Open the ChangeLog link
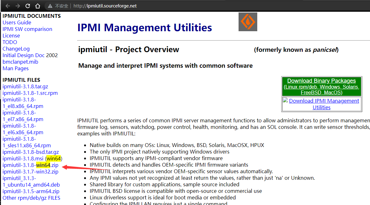370x205 pixels. (16, 49)
